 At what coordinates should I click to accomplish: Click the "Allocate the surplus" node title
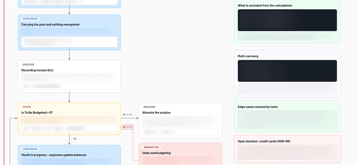(156, 113)
